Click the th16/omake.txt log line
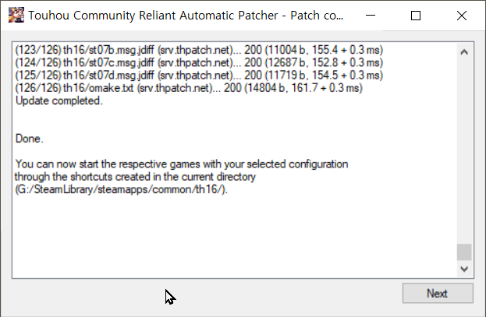 pos(189,88)
